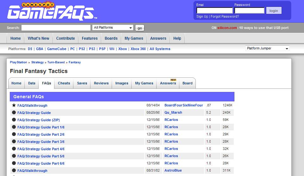Click the bullet icon beside Qu_Marsh's FAQ/Strategy Guide
Screen dimensions: 304x176
coord(14,112)
